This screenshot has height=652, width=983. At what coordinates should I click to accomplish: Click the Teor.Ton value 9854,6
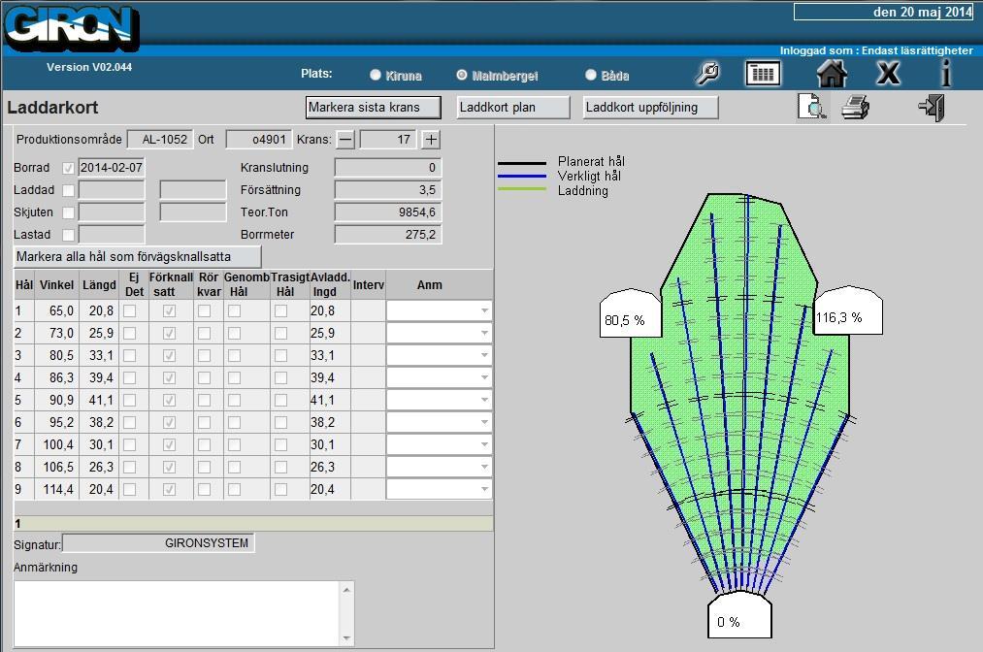[388, 212]
